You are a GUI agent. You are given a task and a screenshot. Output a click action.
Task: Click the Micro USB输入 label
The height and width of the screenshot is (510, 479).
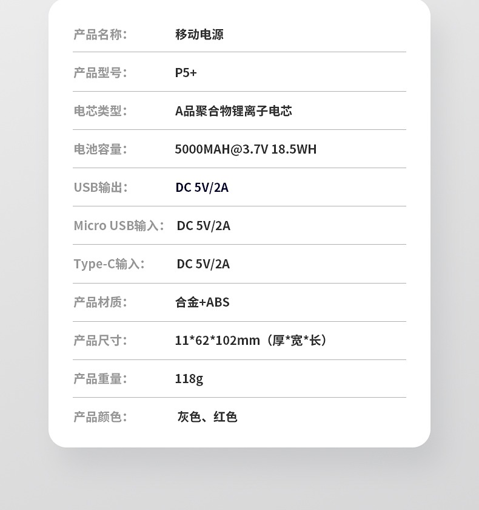[118, 226]
